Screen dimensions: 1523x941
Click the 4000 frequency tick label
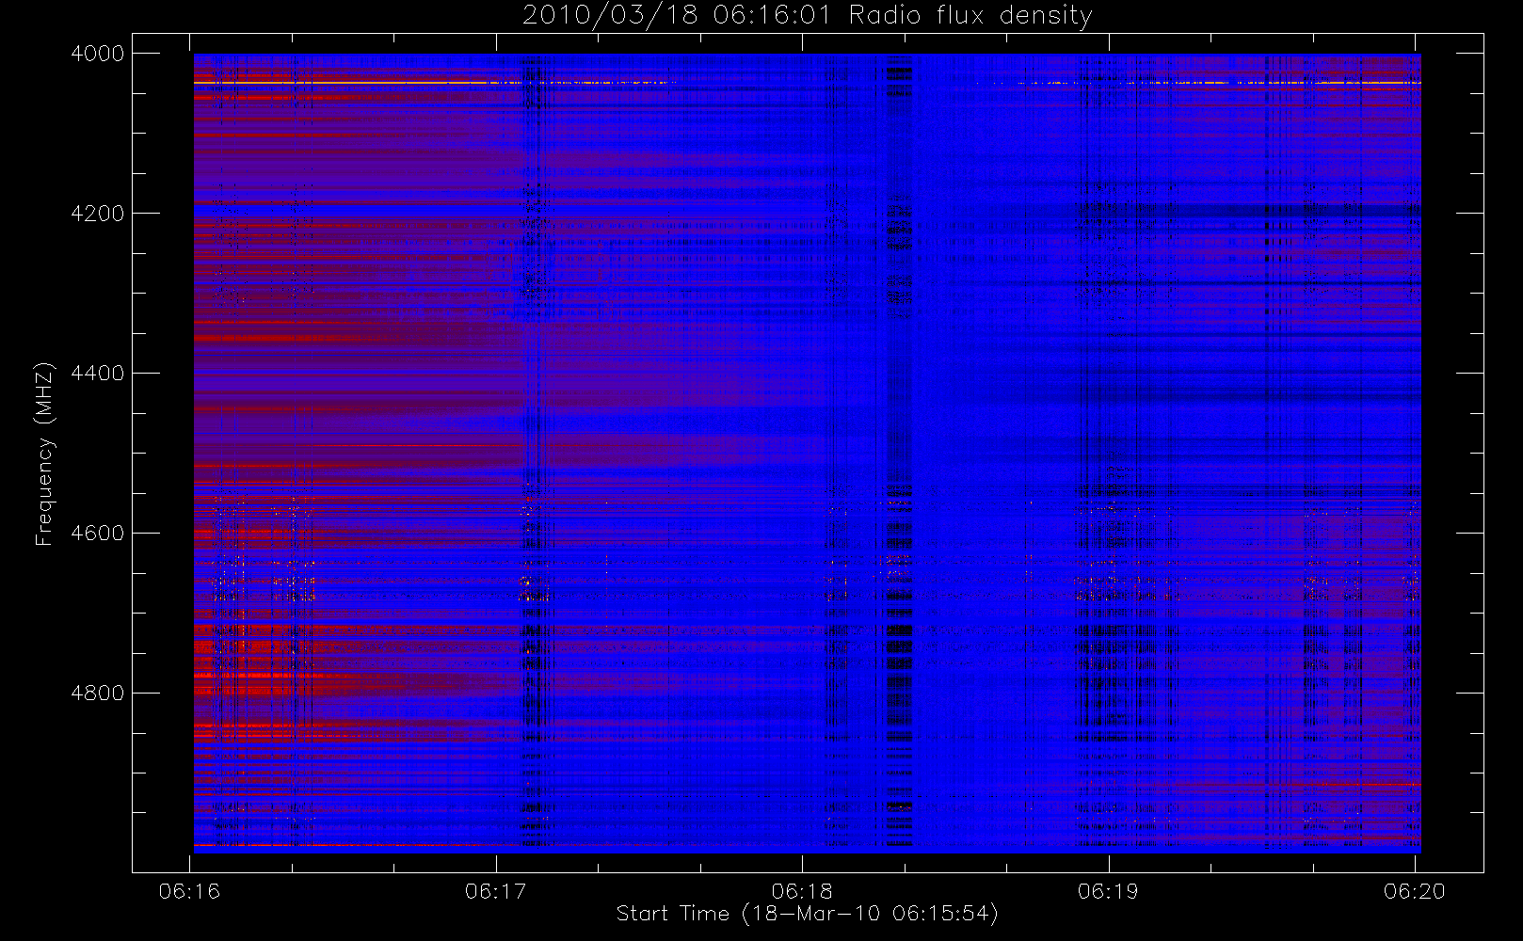98,54
